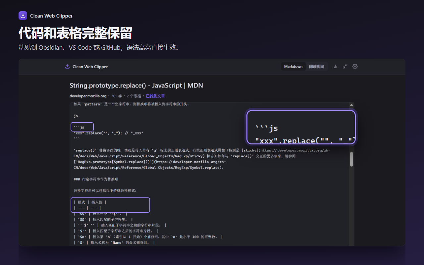424x265 pixels.
Task: Click the "xxx".replace code line
Action: click(108, 133)
